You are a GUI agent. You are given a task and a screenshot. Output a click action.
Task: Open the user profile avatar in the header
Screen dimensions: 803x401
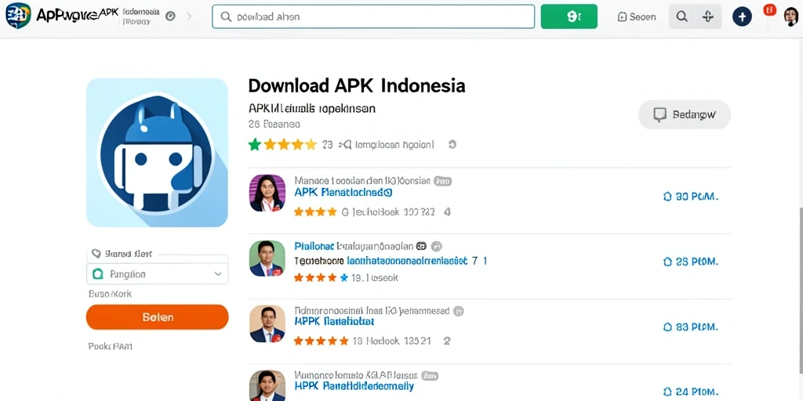(791, 16)
